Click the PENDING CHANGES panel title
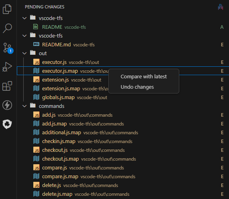The height and width of the screenshot is (199, 229). (45, 7)
